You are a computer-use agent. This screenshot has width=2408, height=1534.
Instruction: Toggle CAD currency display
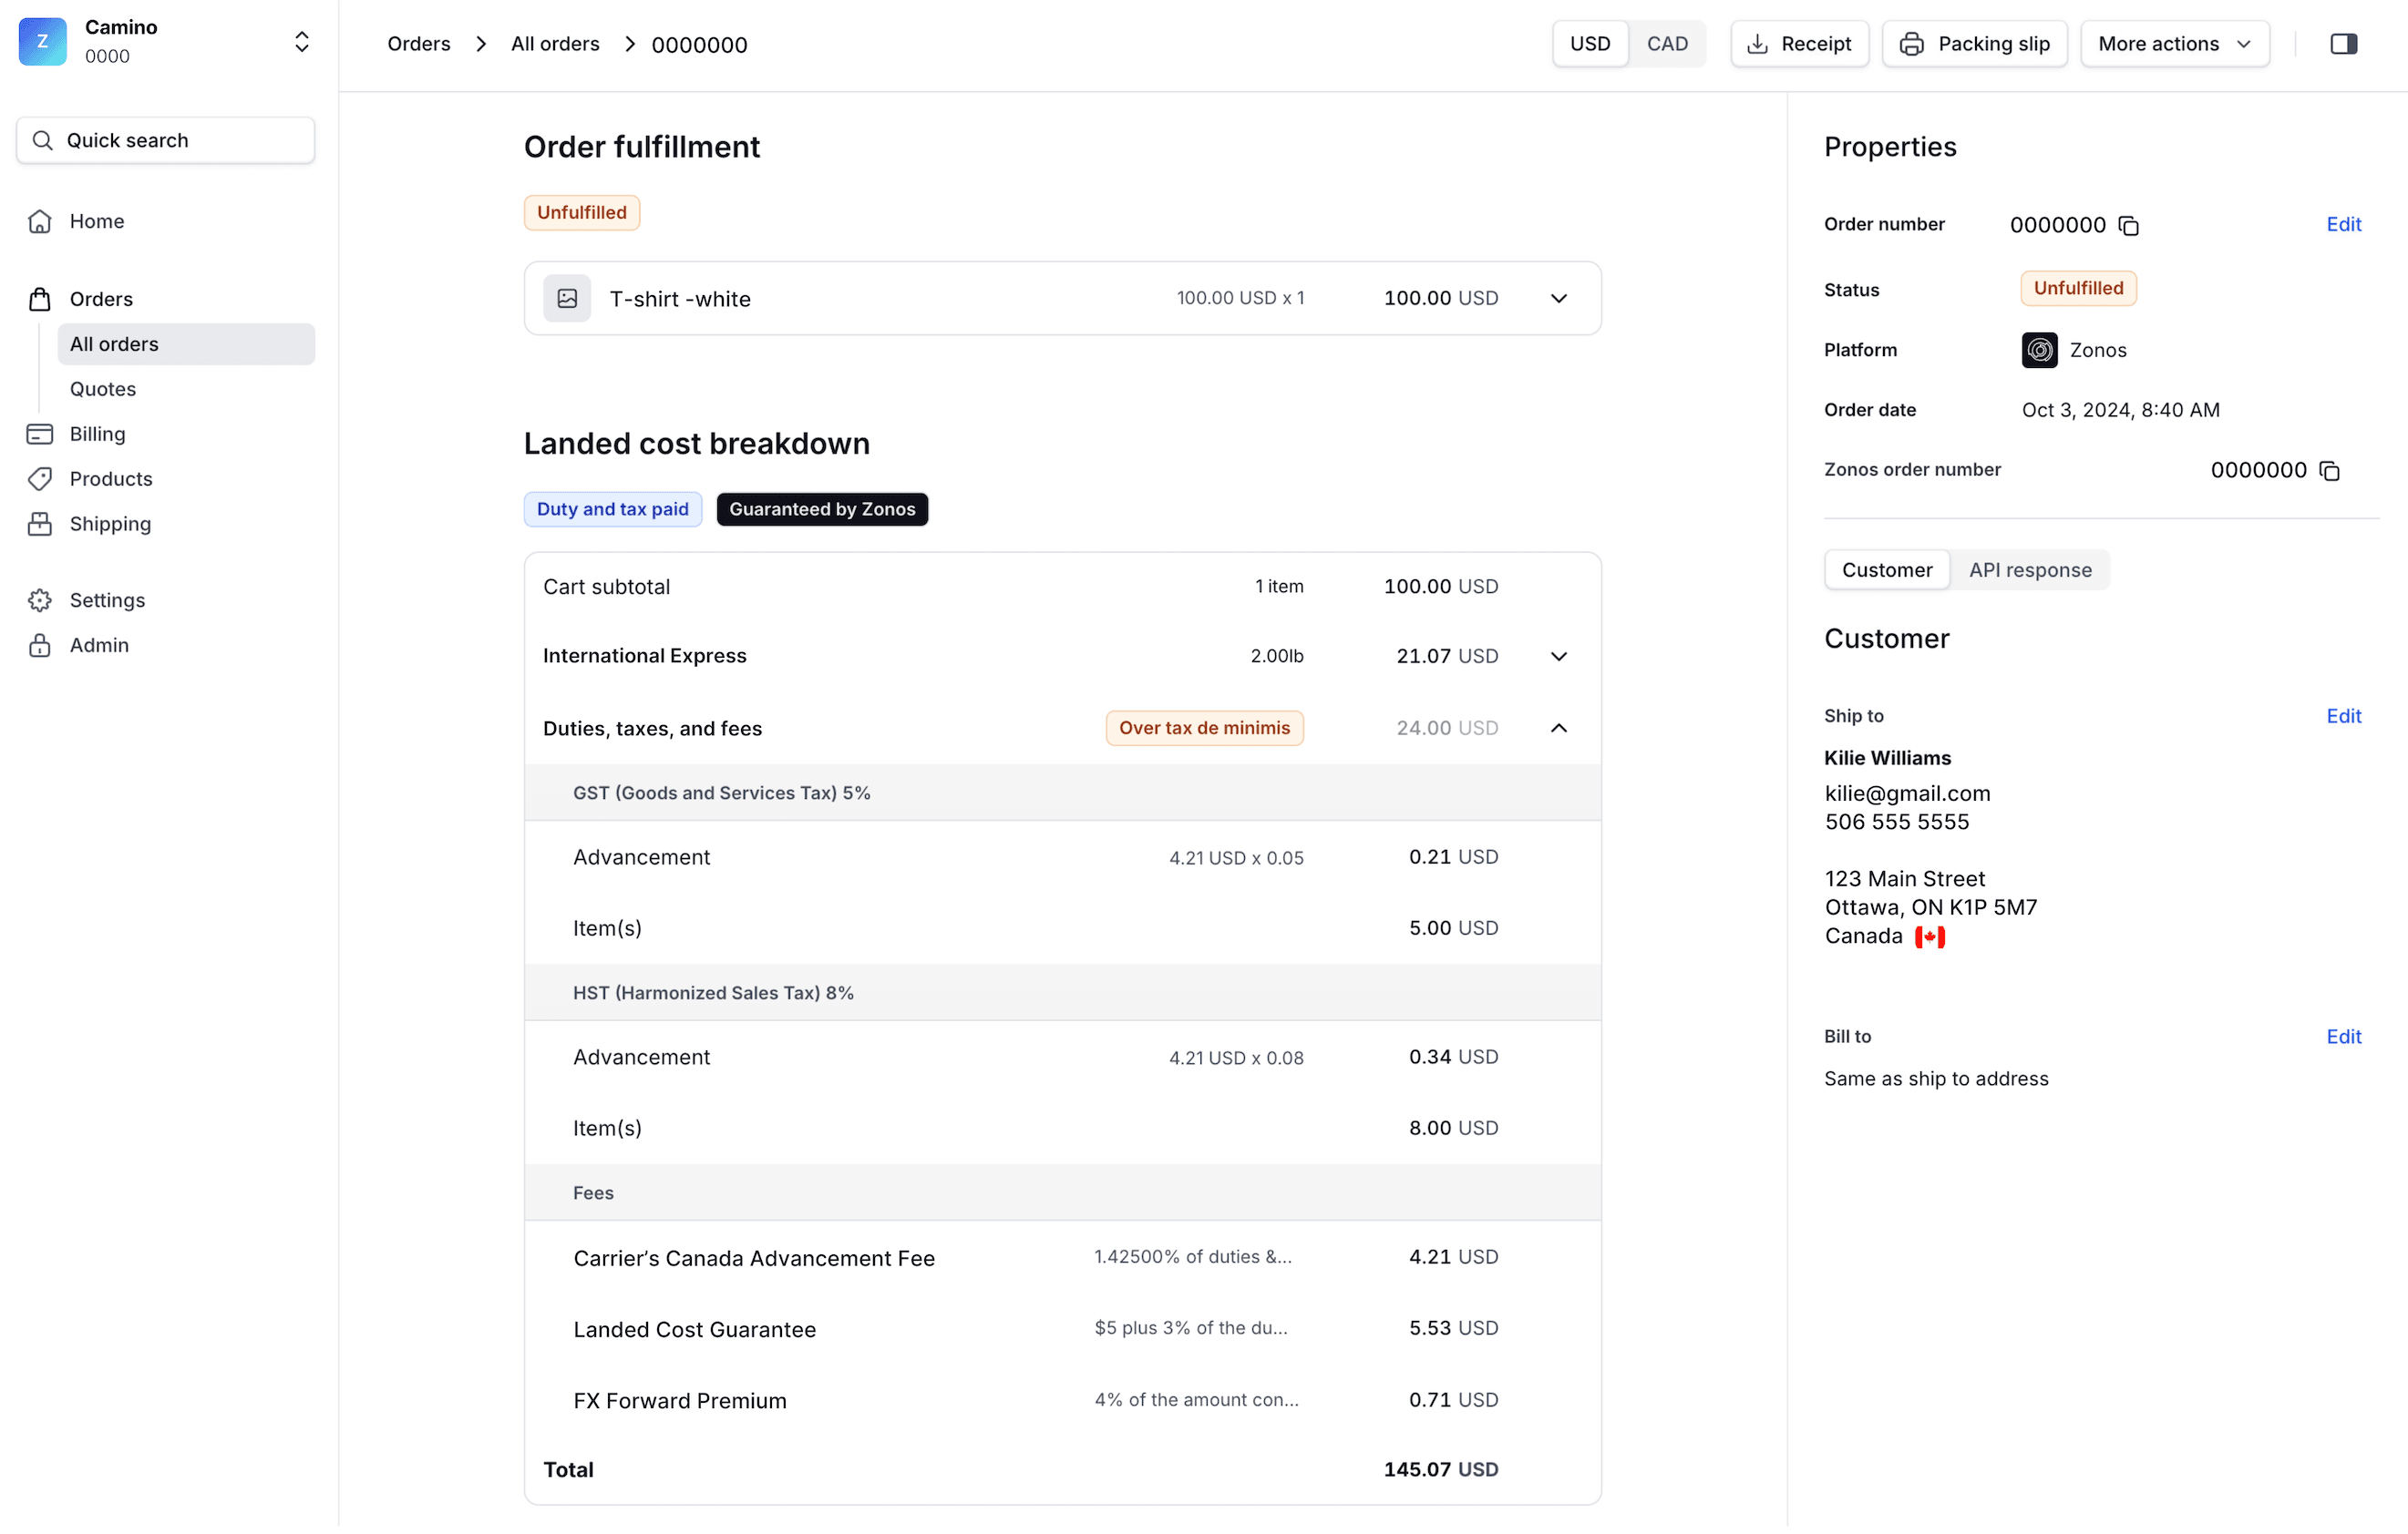point(1665,44)
